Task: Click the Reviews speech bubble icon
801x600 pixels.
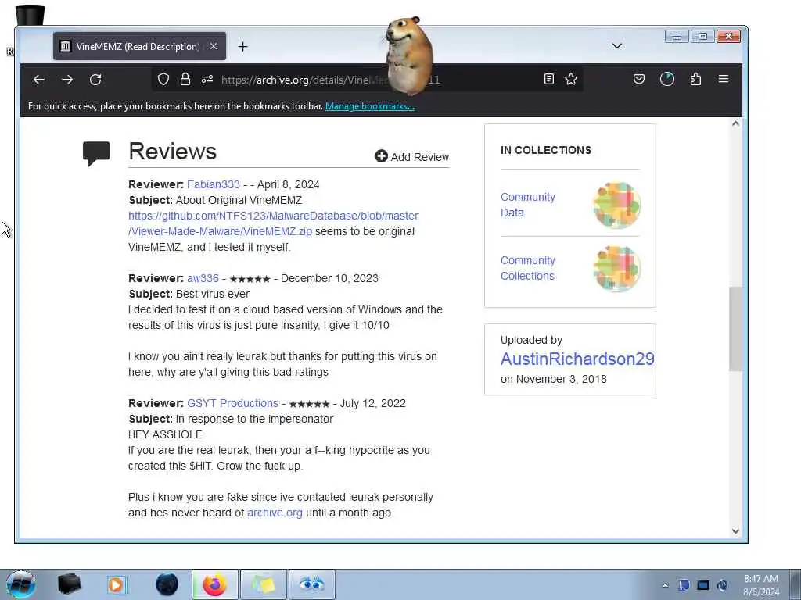Action: pyautogui.click(x=96, y=154)
